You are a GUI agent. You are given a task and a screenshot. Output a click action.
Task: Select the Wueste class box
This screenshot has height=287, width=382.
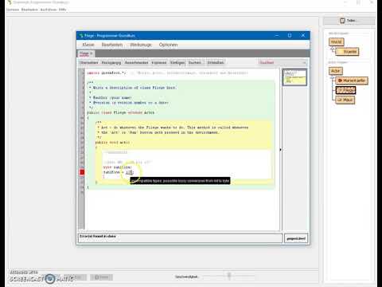[348, 52]
